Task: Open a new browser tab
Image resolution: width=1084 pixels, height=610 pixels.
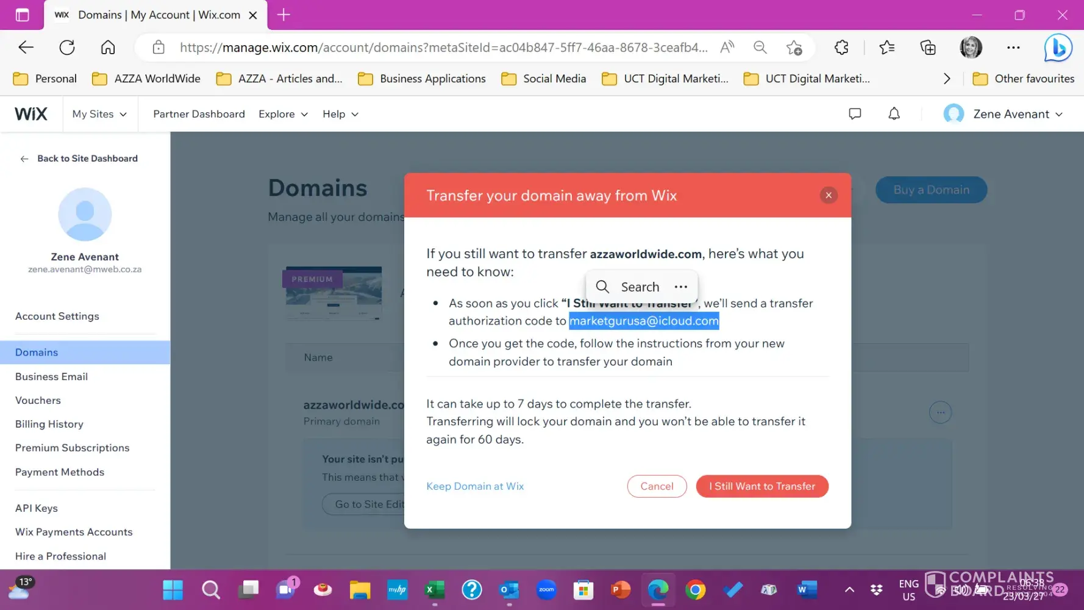Action: click(x=283, y=15)
